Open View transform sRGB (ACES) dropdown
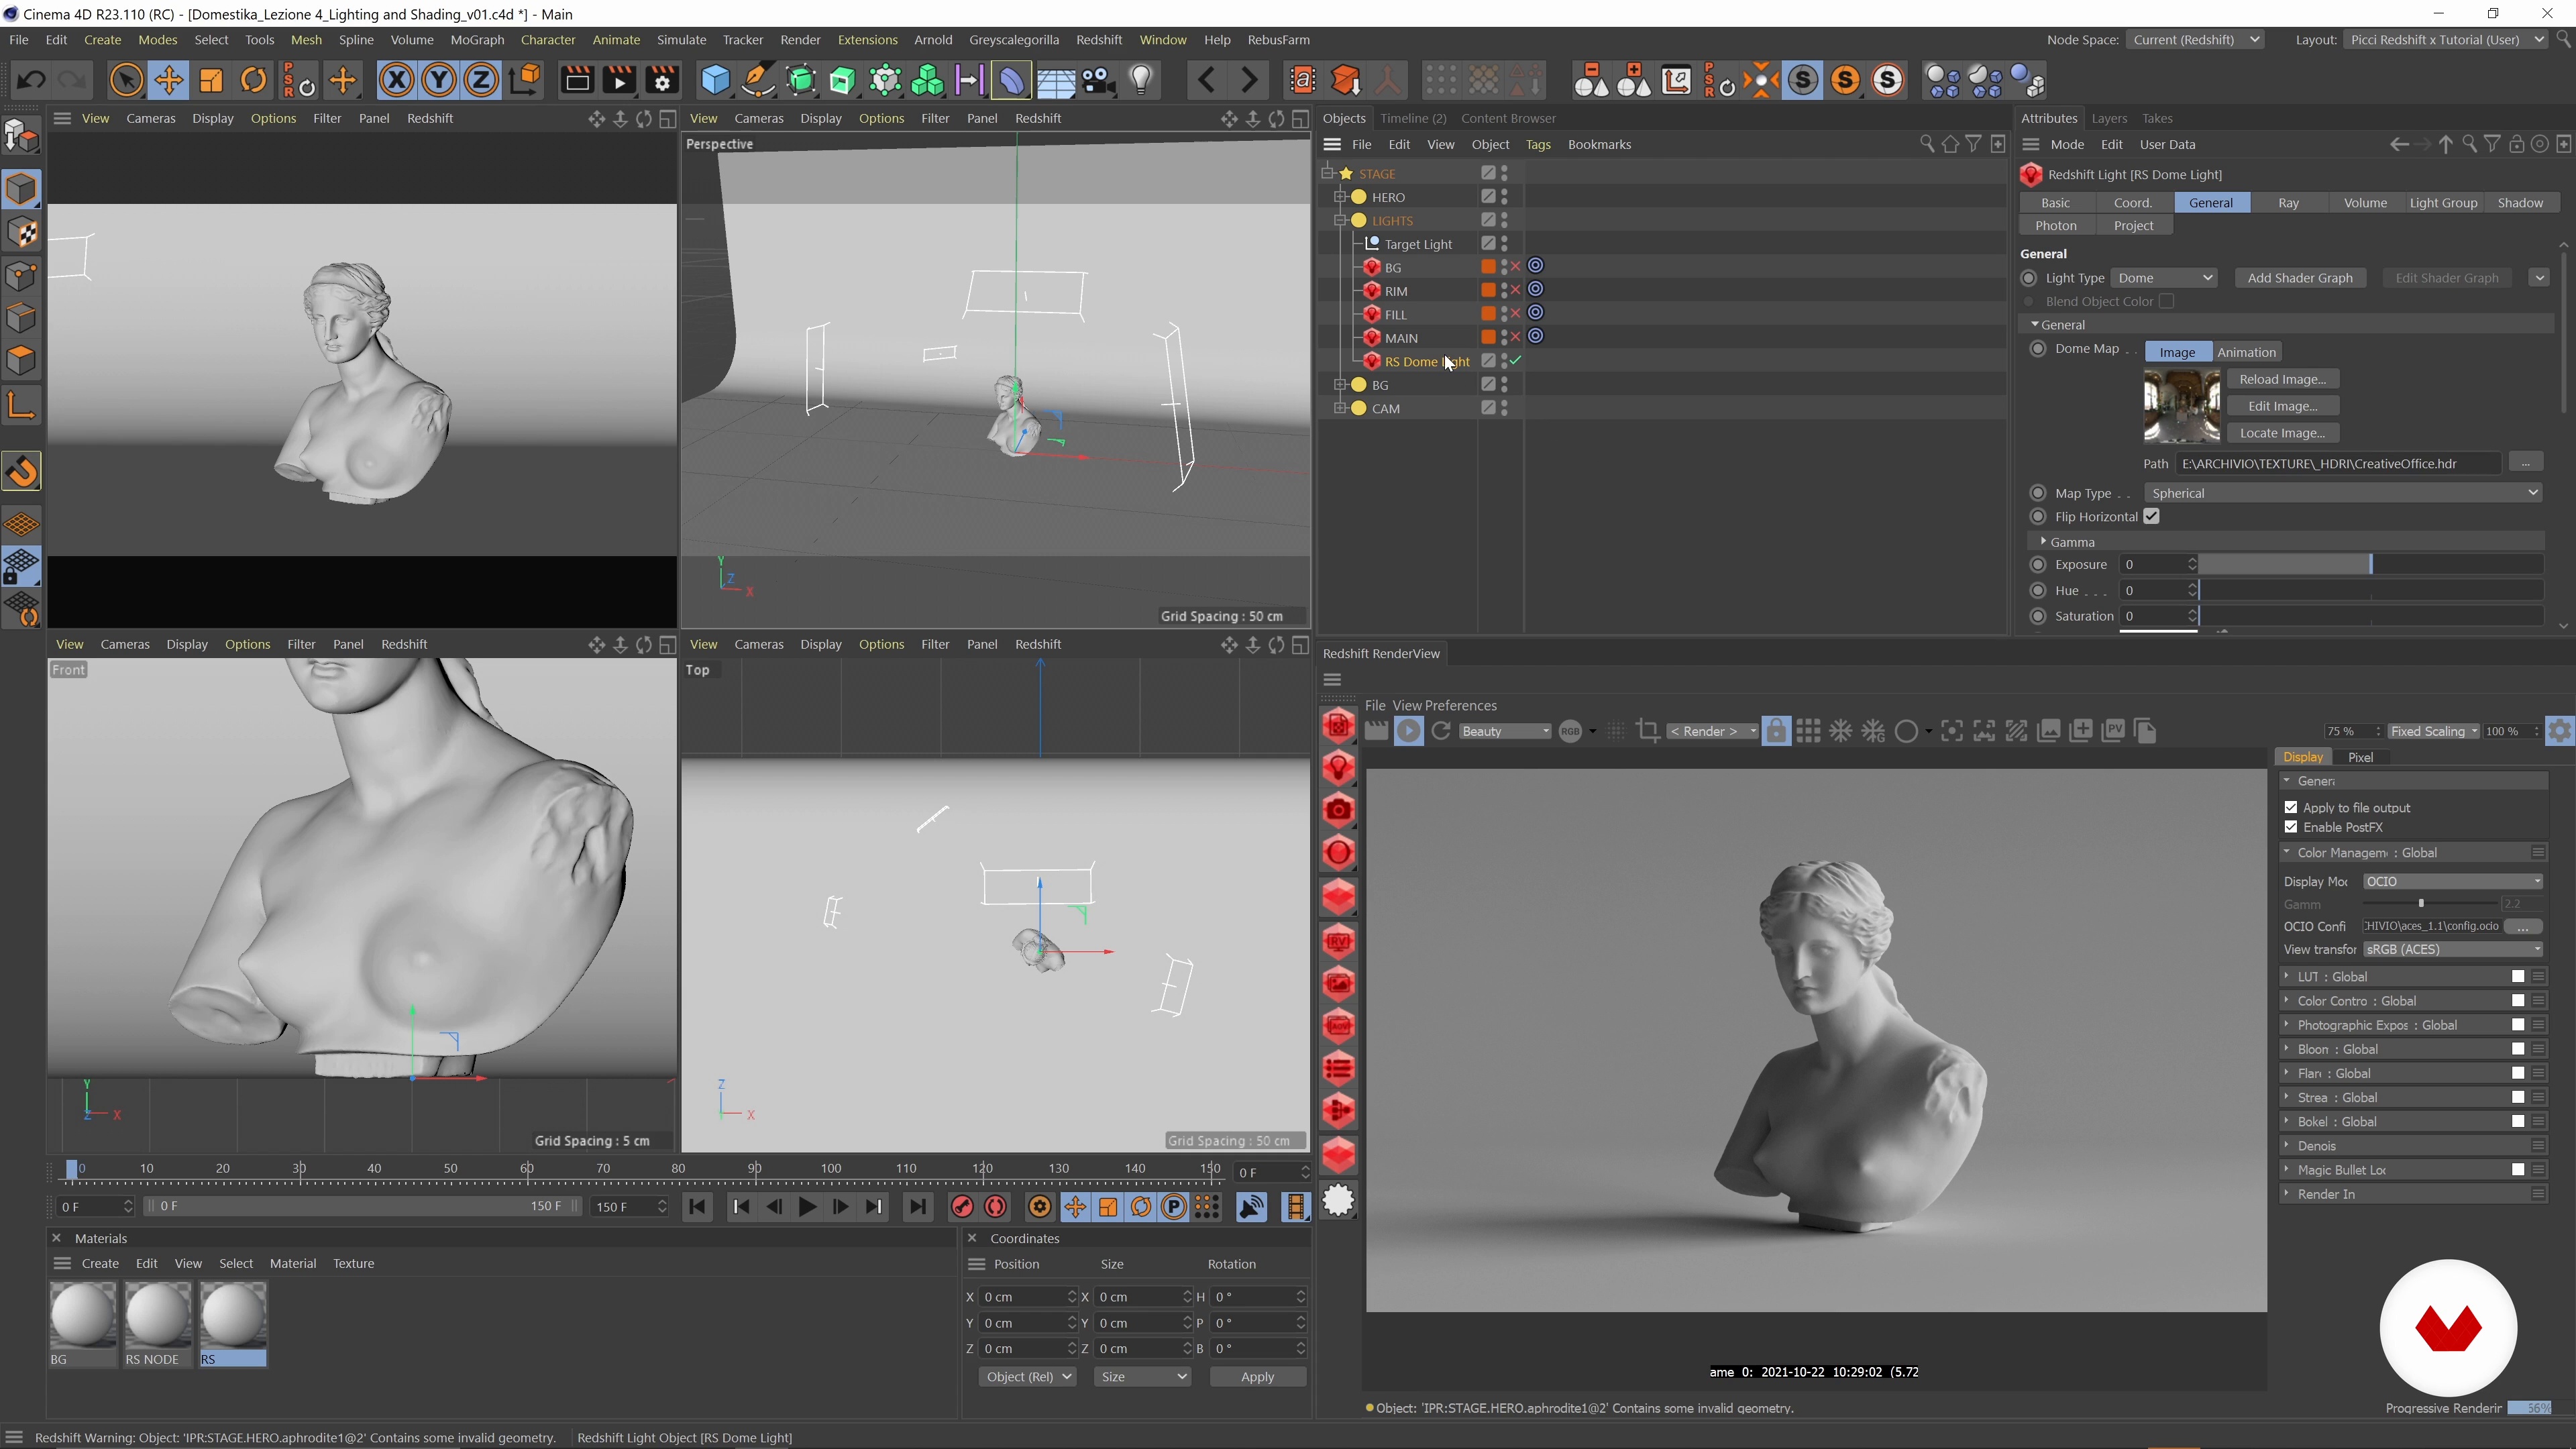 pyautogui.click(x=2453, y=950)
